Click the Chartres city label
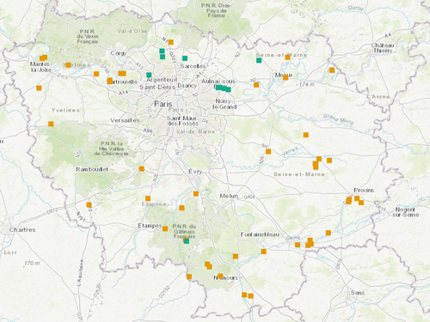Image resolution: width=430 pixels, height=322 pixels. click(x=22, y=229)
